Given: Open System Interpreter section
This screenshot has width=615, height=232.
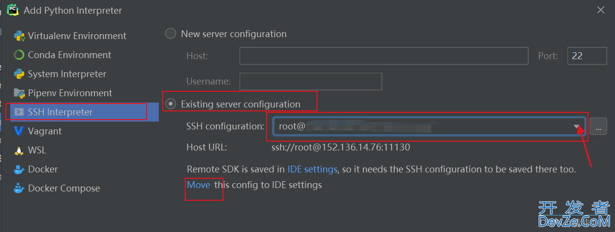Looking at the screenshot, I should (x=67, y=74).
